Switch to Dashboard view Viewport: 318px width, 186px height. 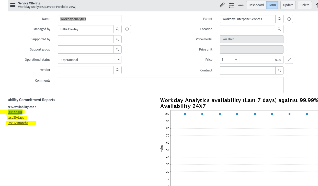tap(256, 5)
